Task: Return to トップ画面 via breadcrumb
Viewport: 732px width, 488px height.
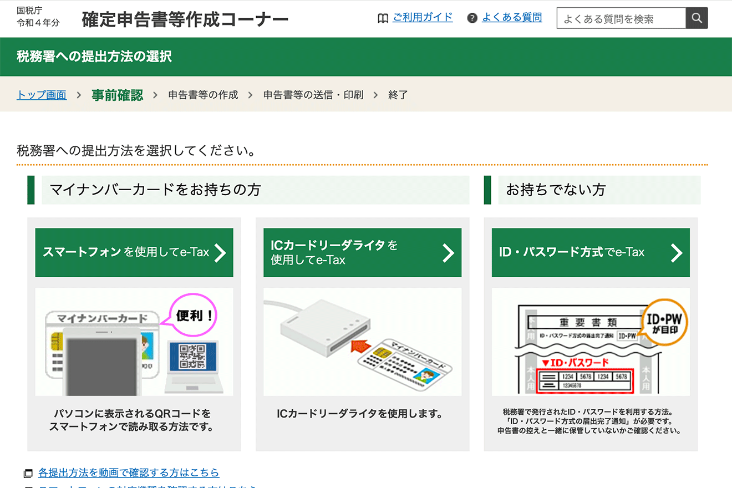Action: [x=42, y=94]
